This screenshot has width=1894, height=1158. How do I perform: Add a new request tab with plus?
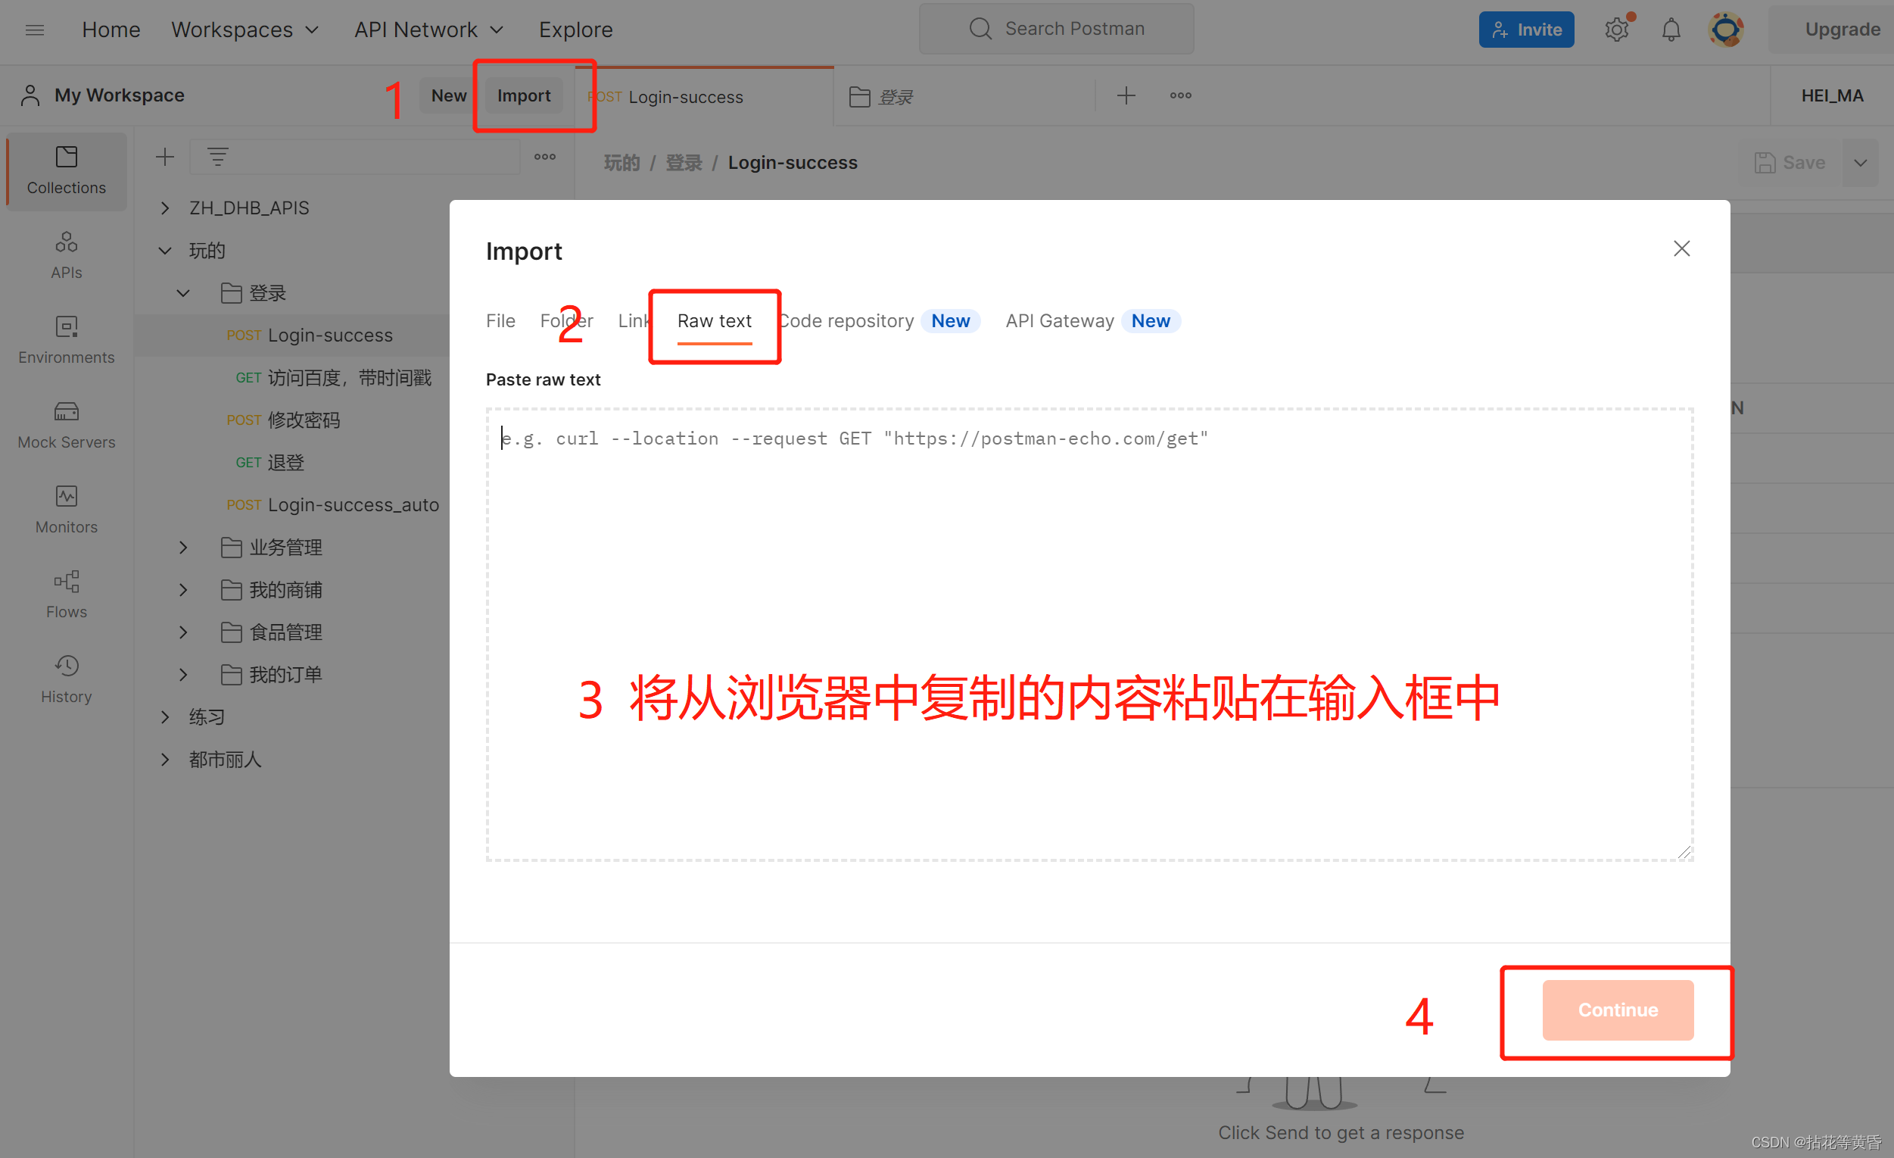click(x=1126, y=95)
